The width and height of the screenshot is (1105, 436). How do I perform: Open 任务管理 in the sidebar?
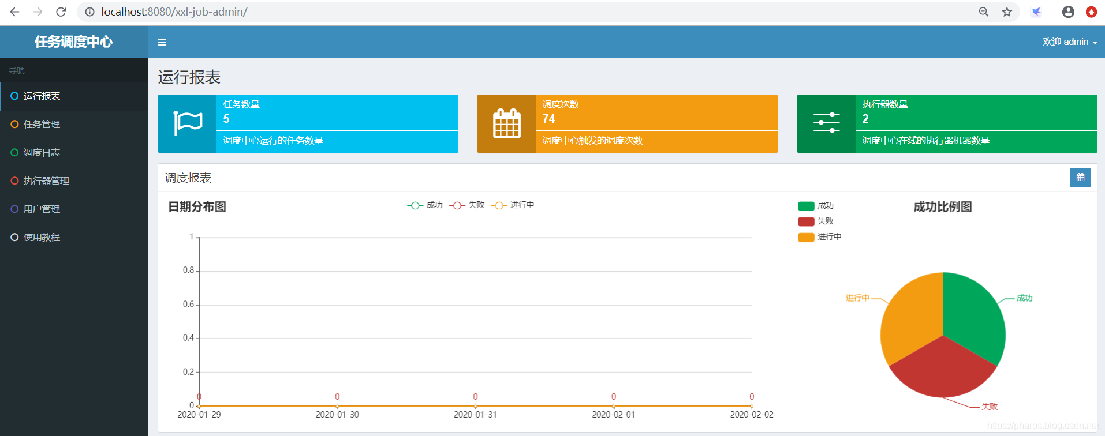(x=74, y=125)
